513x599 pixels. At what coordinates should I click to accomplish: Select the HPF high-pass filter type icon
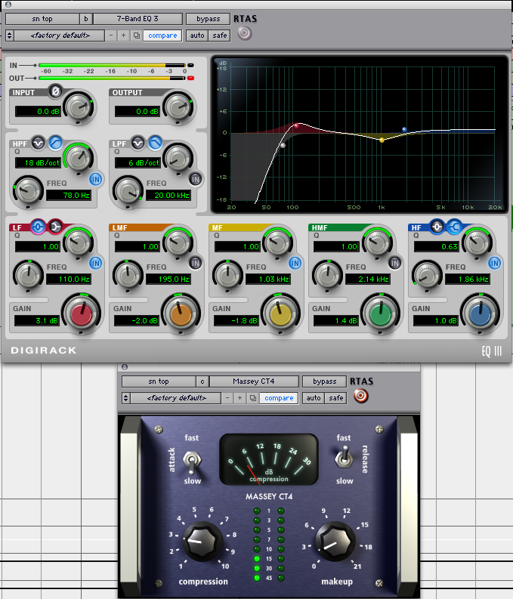(x=56, y=143)
